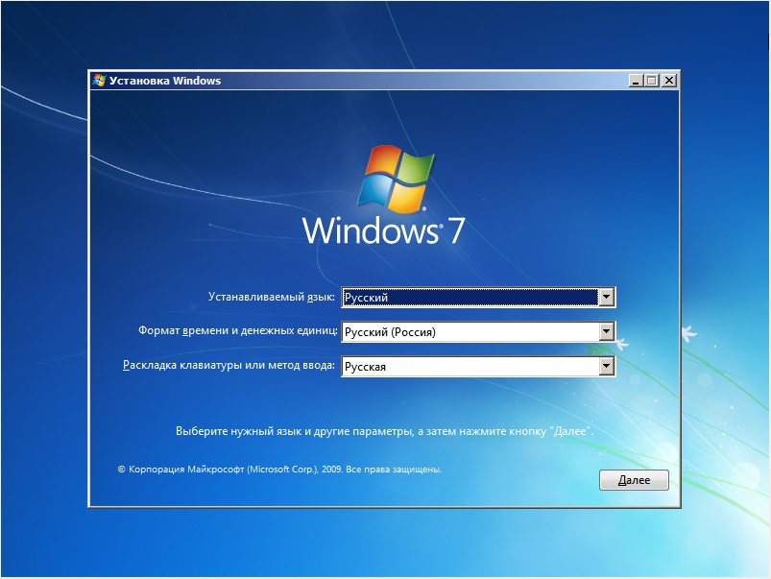Close the Установка Windows dialog
This screenshot has width=771, height=579.
coord(668,81)
